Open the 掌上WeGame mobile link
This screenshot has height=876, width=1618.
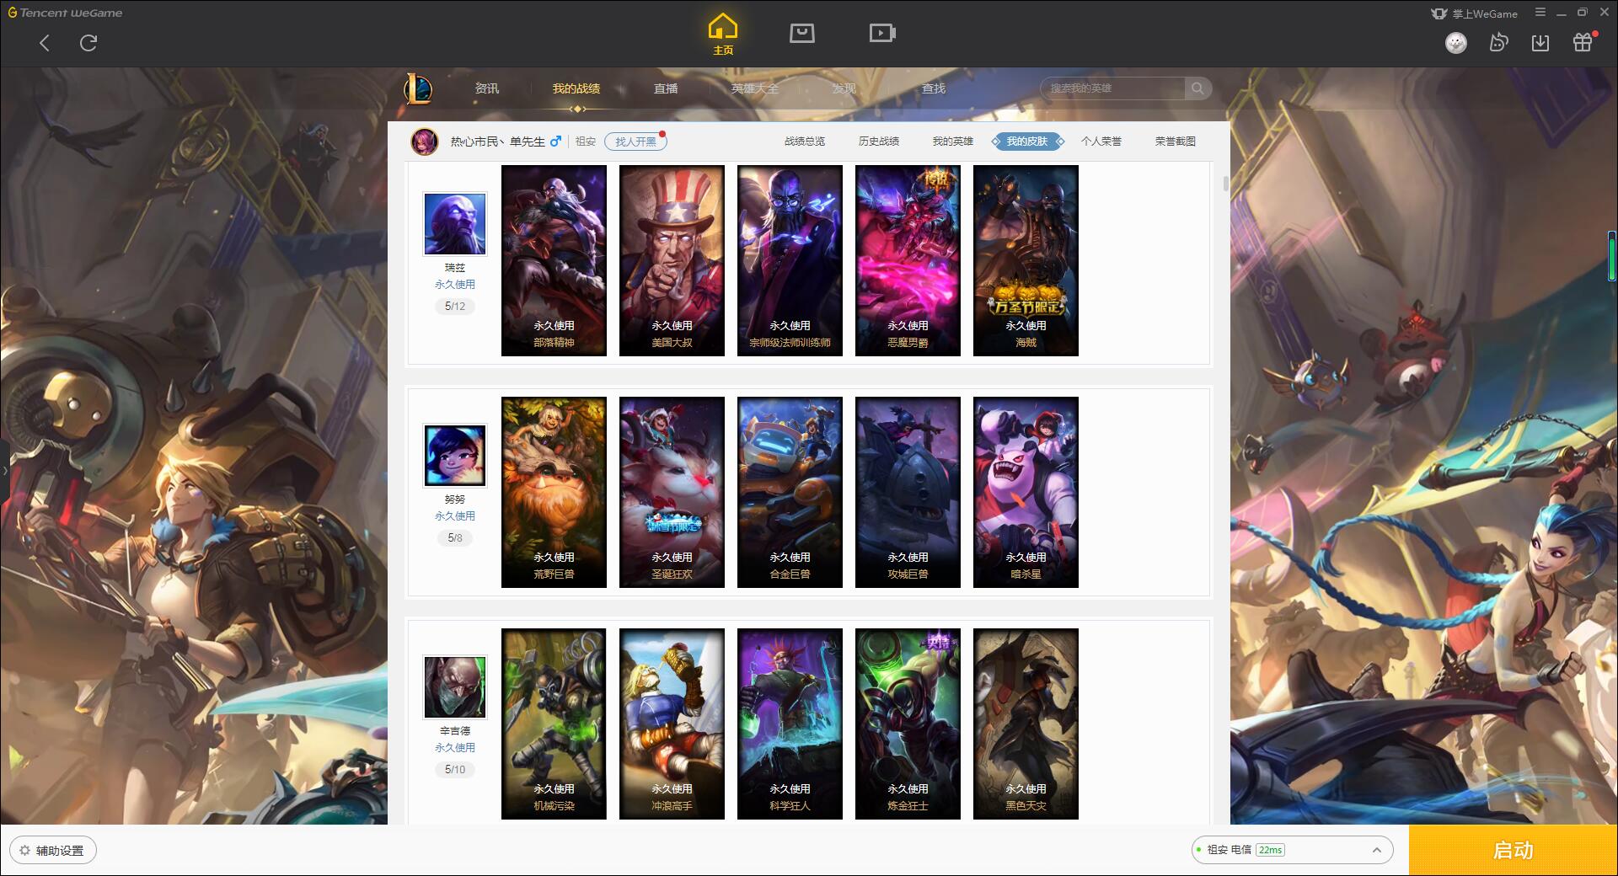(1474, 13)
